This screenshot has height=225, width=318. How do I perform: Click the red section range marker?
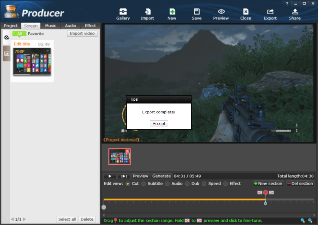pyautogui.click(x=266, y=193)
